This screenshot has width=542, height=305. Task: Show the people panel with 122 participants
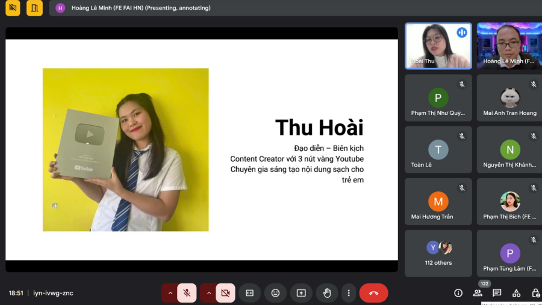coord(478,293)
